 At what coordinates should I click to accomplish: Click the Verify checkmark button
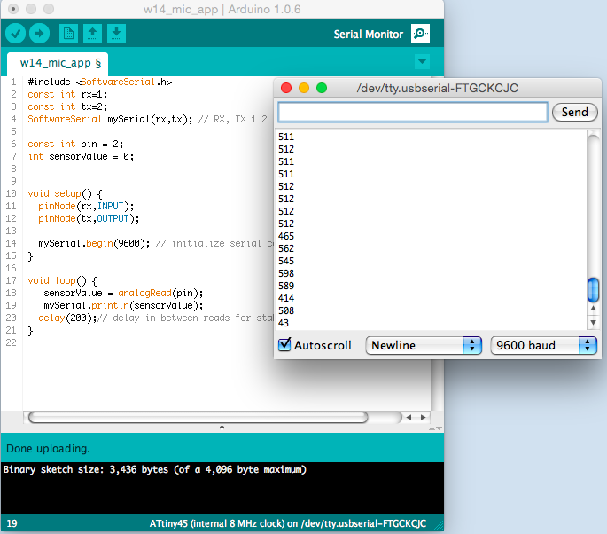[15, 34]
